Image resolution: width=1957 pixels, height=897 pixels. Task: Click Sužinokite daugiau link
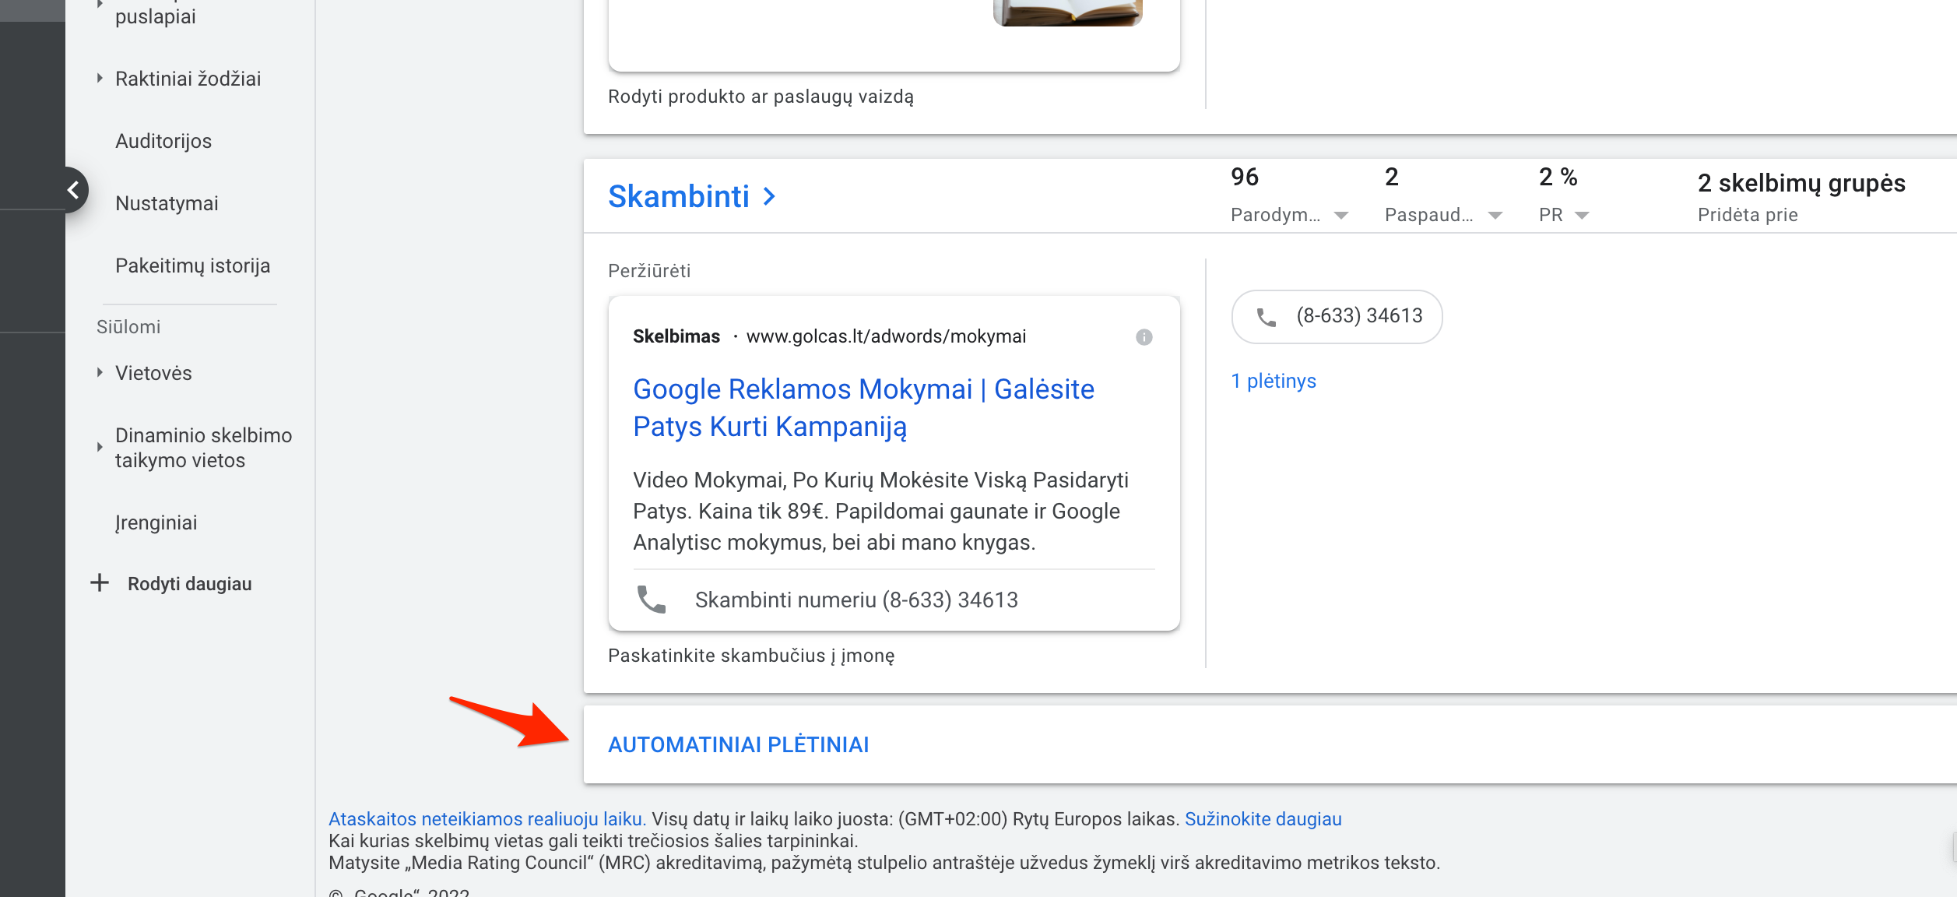(1263, 819)
